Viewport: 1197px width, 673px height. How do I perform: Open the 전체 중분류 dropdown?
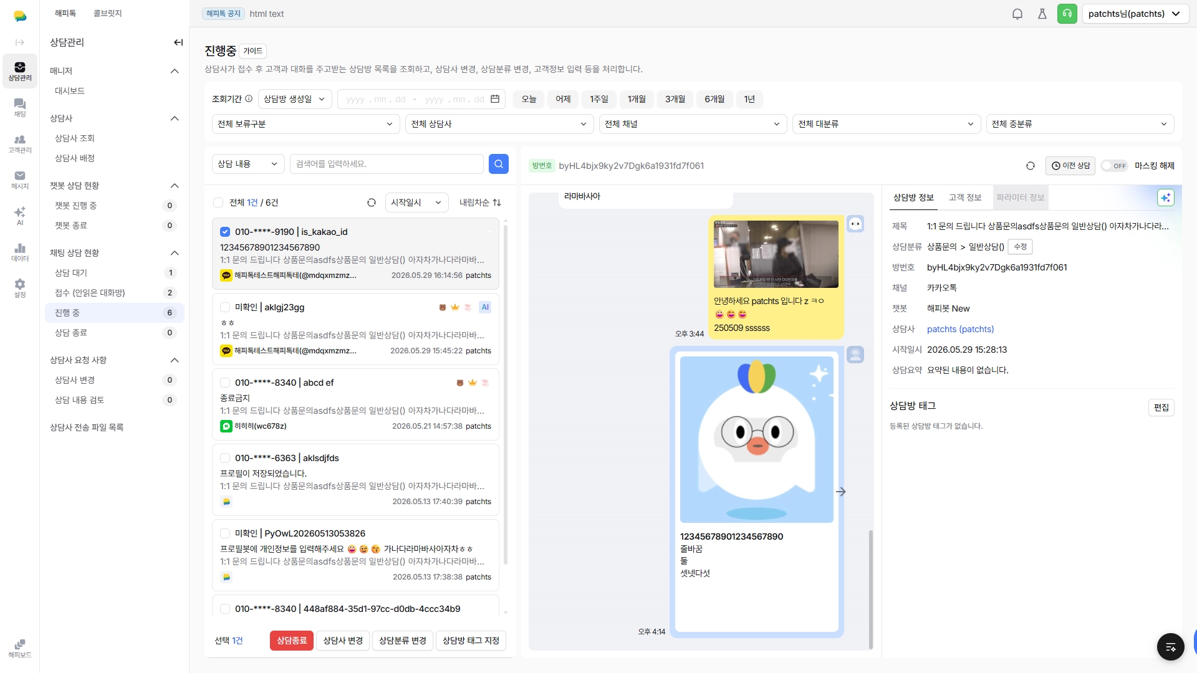tap(1080, 124)
